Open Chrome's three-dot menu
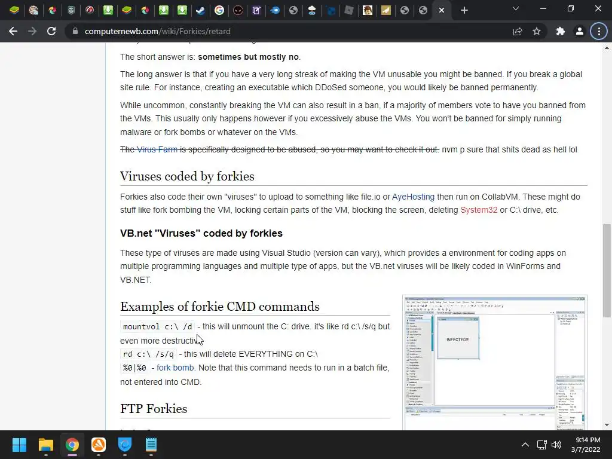The width and height of the screenshot is (612, 459). click(599, 31)
